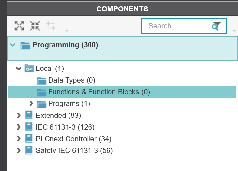Click the Safety IEC 61131-3 book icon
This screenshot has width=238, height=171.
click(x=29, y=150)
